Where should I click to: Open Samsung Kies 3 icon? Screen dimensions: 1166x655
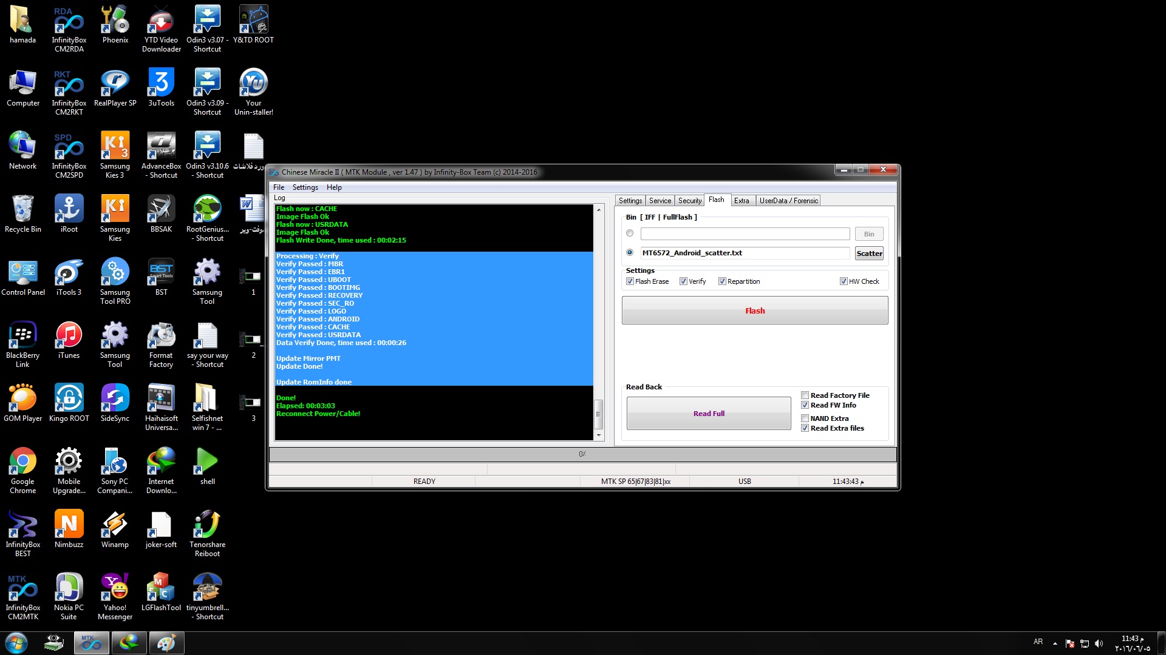[115, 155]
